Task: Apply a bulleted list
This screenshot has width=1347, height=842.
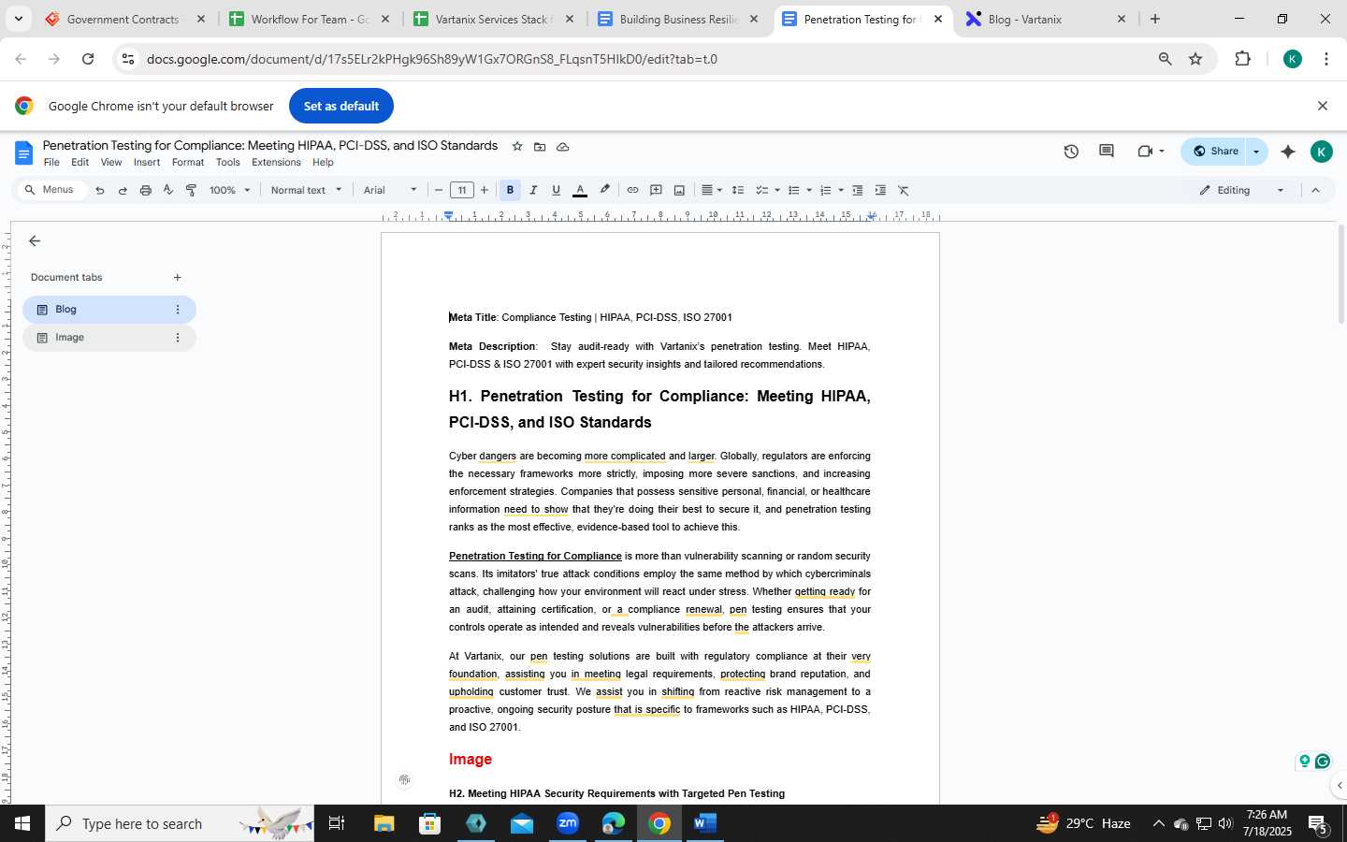Action: coord(793,190)
